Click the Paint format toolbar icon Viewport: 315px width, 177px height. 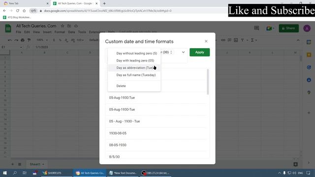29,40
